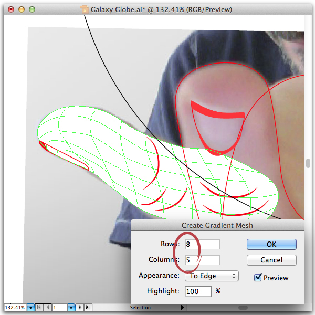Toggle the Preview checkbox
Viewport: 315px width, 315px height.
[258, 277]
